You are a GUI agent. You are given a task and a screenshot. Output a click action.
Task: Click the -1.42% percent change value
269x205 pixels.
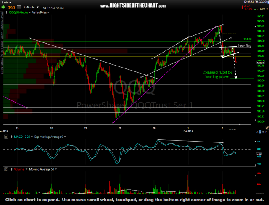point(248,9)
